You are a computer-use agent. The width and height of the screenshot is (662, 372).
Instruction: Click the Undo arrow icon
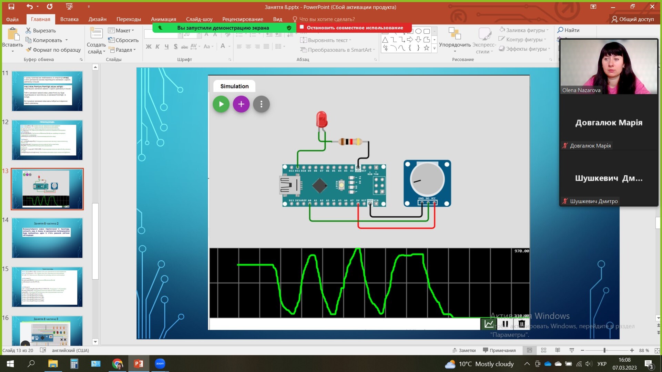click(x=30, y=7)
